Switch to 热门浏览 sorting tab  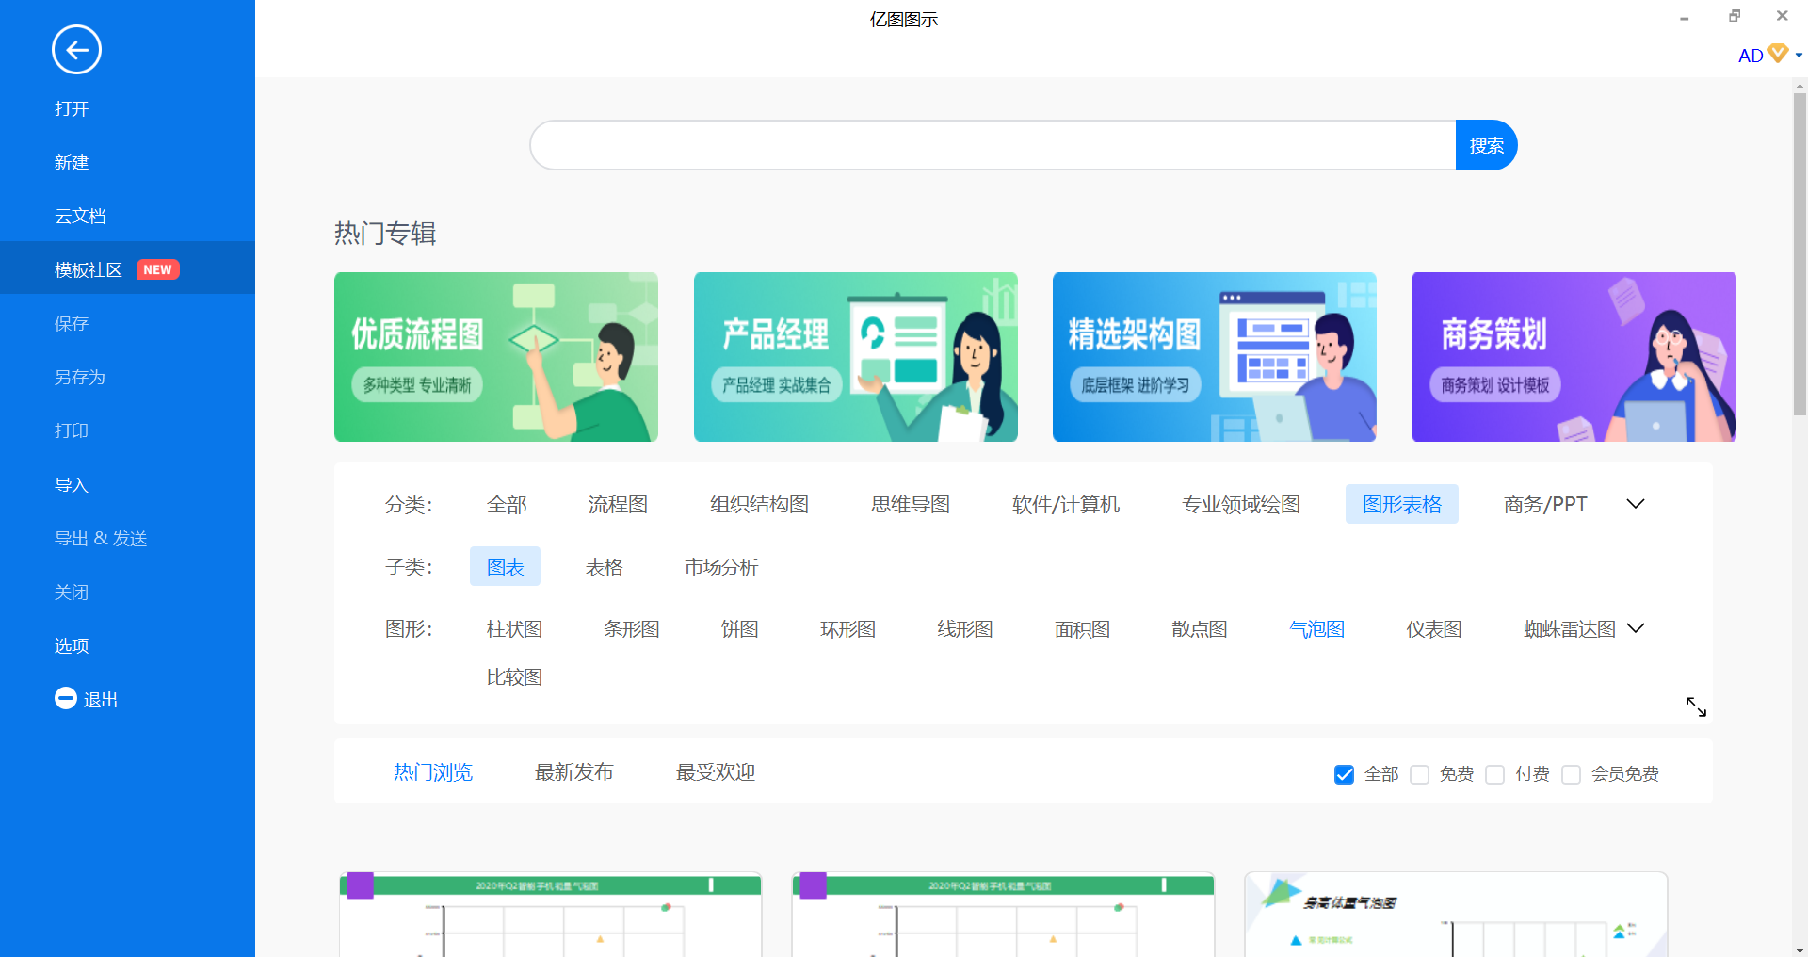tap(433, 772)
